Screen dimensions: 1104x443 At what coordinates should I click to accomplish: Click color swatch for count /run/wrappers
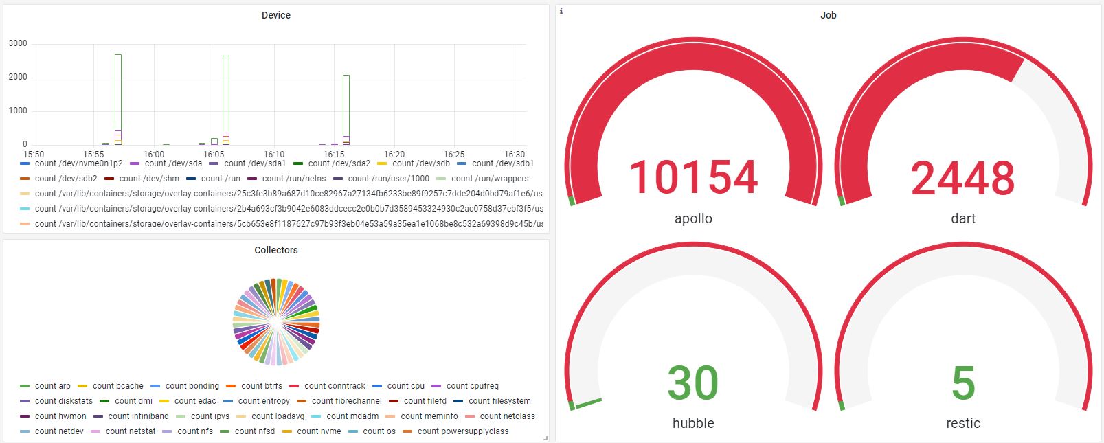click(441, 179)
